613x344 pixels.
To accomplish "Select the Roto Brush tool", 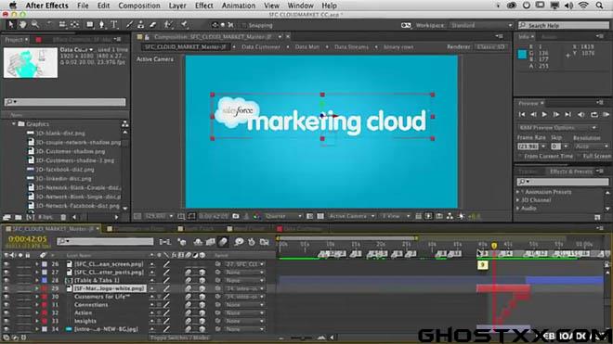I will pyautogui.click(x=168, y=25).
